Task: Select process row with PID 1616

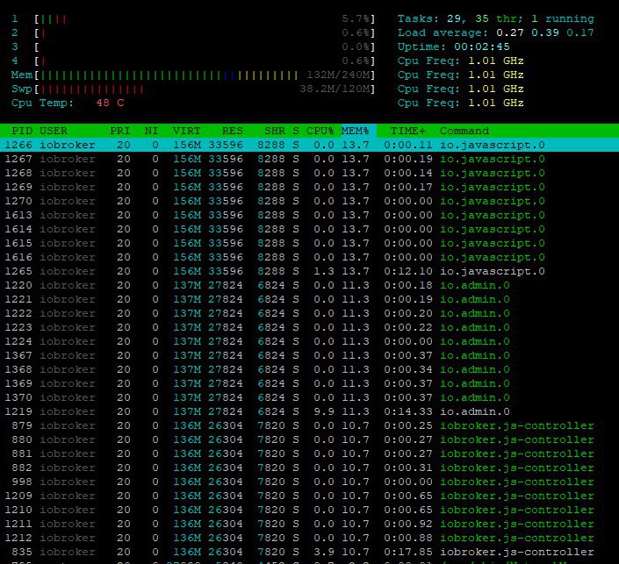Action: [x=309, y=257]
